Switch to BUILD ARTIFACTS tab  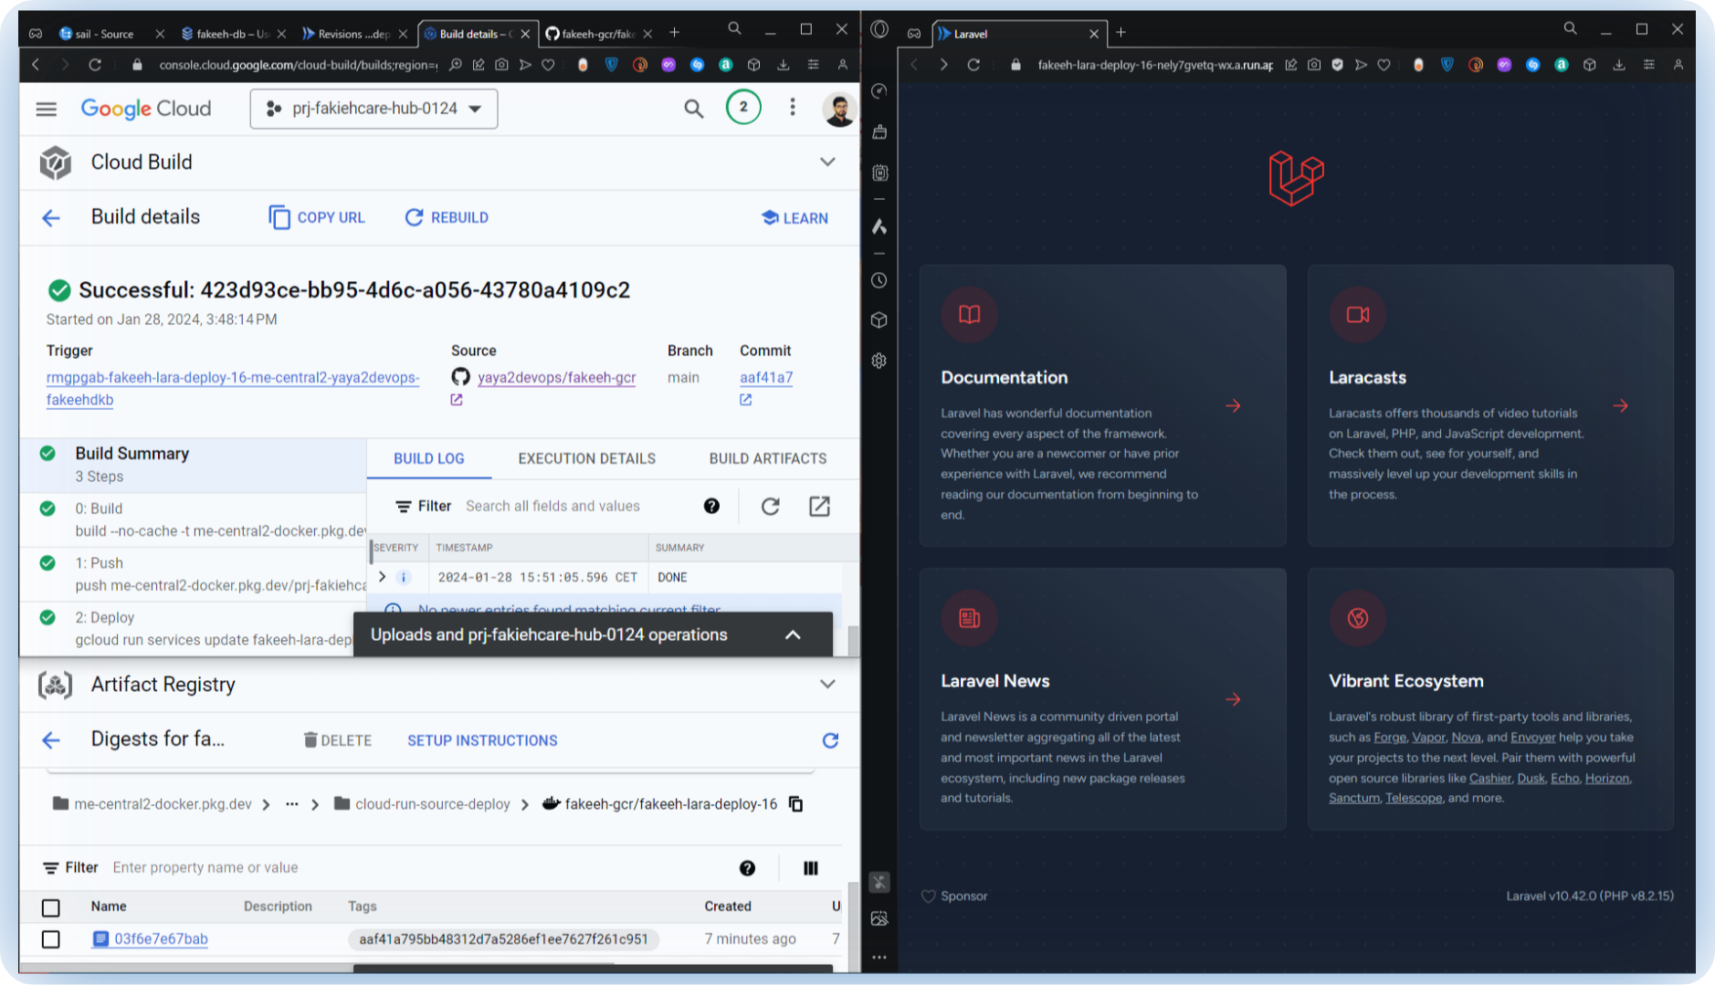[x=768, y=458]
